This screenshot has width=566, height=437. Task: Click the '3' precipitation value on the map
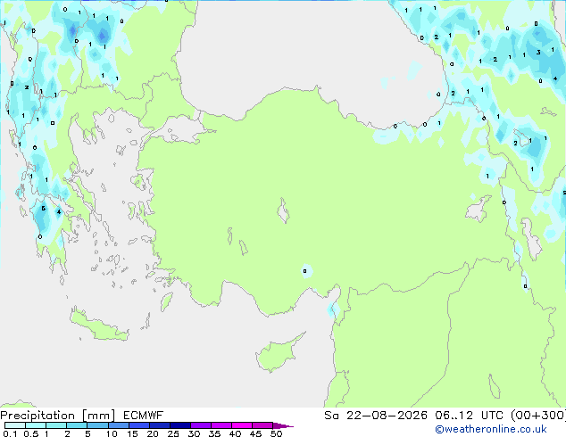click(x=538, y=53)
